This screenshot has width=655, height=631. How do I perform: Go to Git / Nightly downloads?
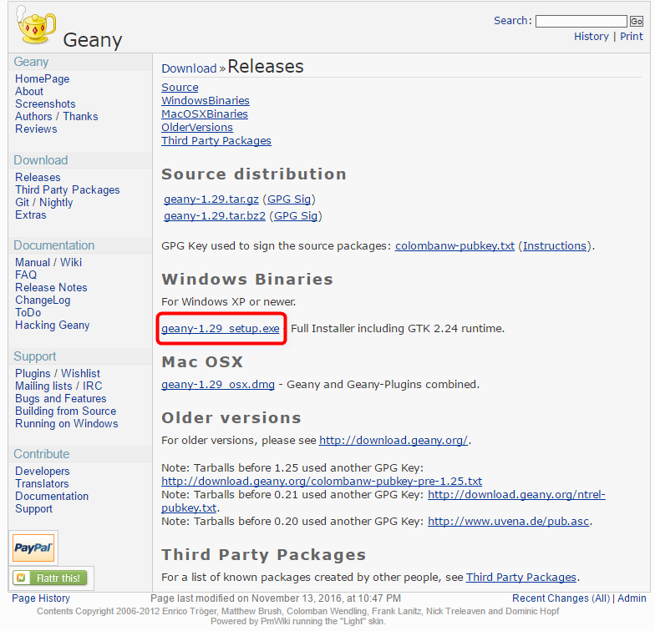click(43, 203)
